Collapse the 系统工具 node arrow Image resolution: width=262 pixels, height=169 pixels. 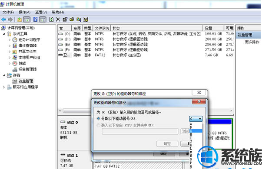click(4, 34)
